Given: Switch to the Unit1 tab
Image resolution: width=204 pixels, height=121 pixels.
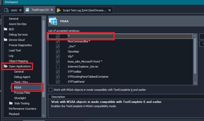Looking at the screenshot, I should click(x=14, y=10).
